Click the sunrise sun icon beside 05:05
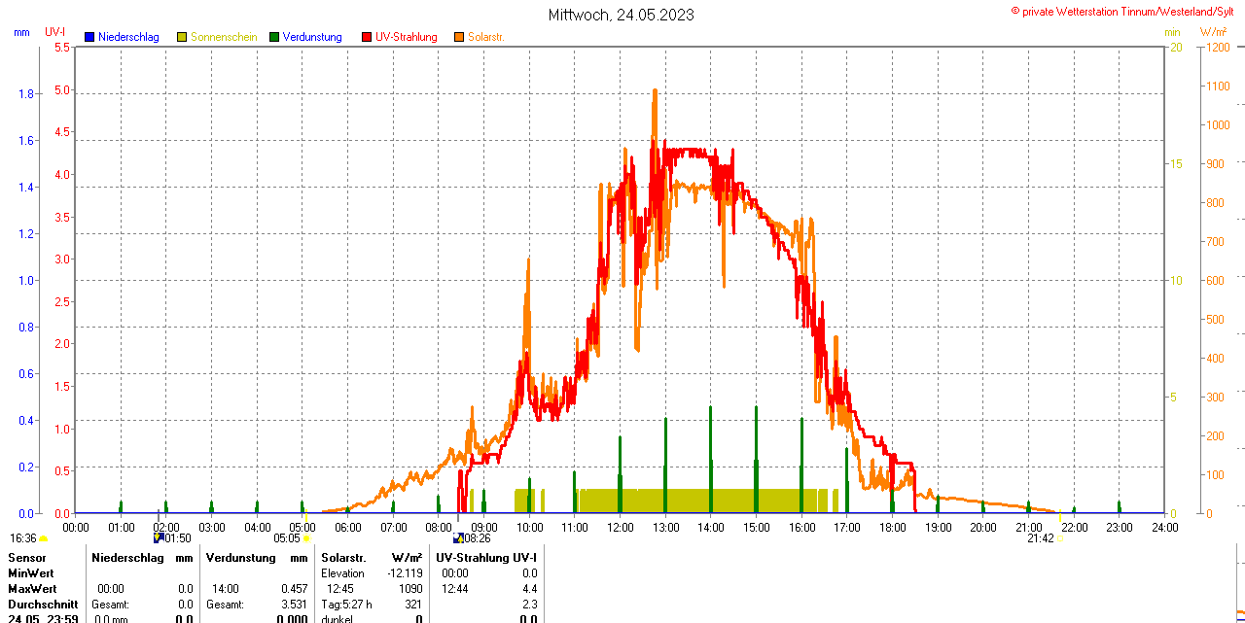The height and width of the screenshot is (623, 1245). pos(306,538)
